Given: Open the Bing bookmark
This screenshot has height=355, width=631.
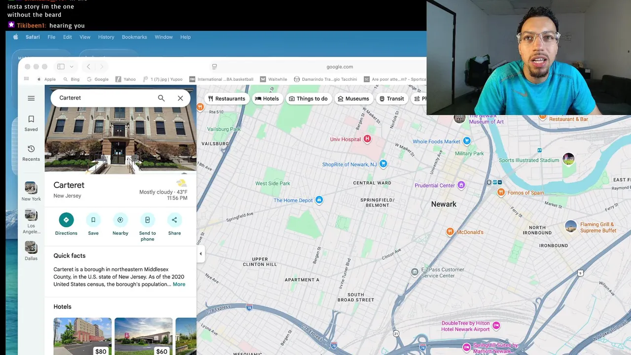Looking at the screenshot, I should (71, 79).
